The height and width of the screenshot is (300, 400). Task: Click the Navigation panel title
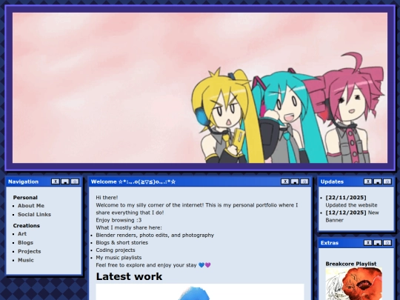point(23,181)
